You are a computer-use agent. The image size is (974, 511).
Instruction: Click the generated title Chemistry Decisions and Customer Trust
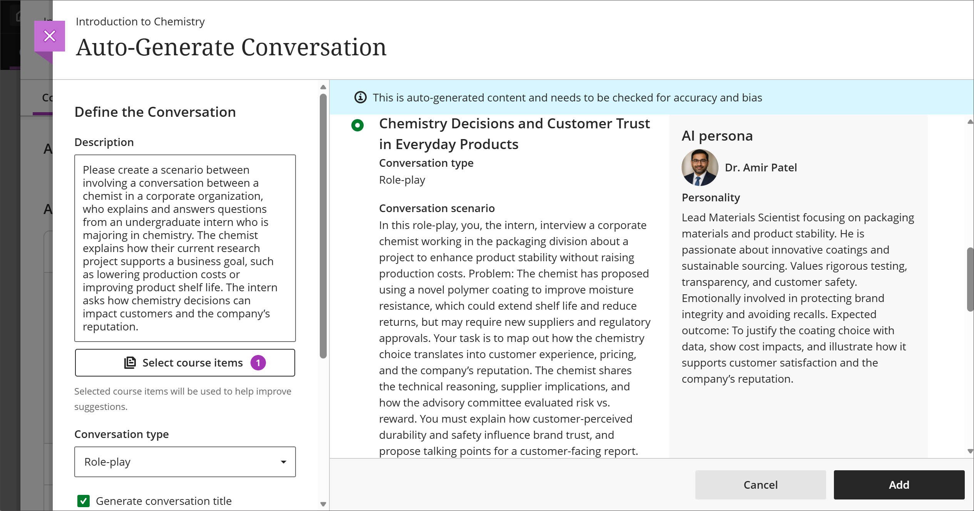515,134
